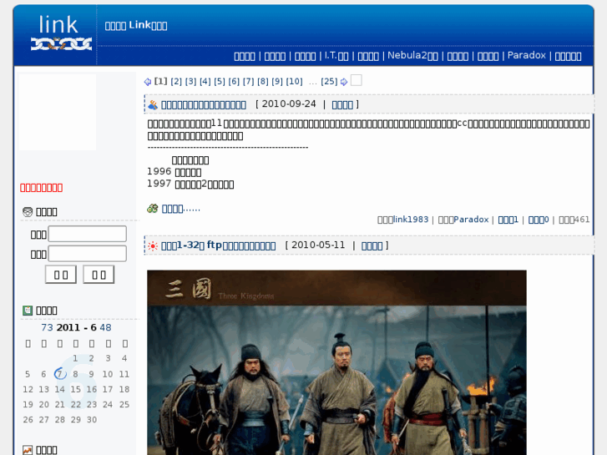Open comments count link showing 1
The image size is (607, 455).
pos(508,220)
